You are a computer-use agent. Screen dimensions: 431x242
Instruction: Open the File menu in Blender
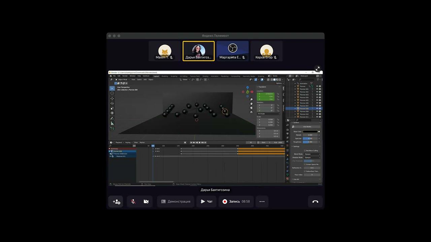coord(114,76)
